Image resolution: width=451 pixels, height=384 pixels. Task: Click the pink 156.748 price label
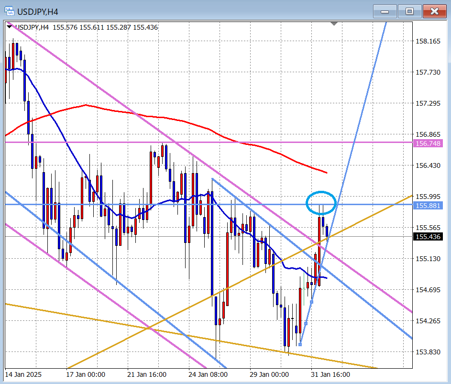pyautogui.click(x=428, y=143)
